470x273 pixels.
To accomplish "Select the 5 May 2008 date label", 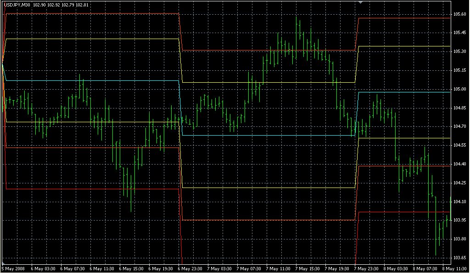I will [x=13, y=269].
